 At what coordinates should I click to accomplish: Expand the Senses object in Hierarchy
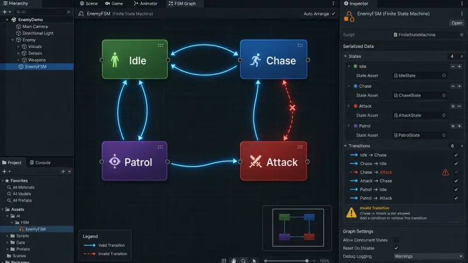pos(19,53)
